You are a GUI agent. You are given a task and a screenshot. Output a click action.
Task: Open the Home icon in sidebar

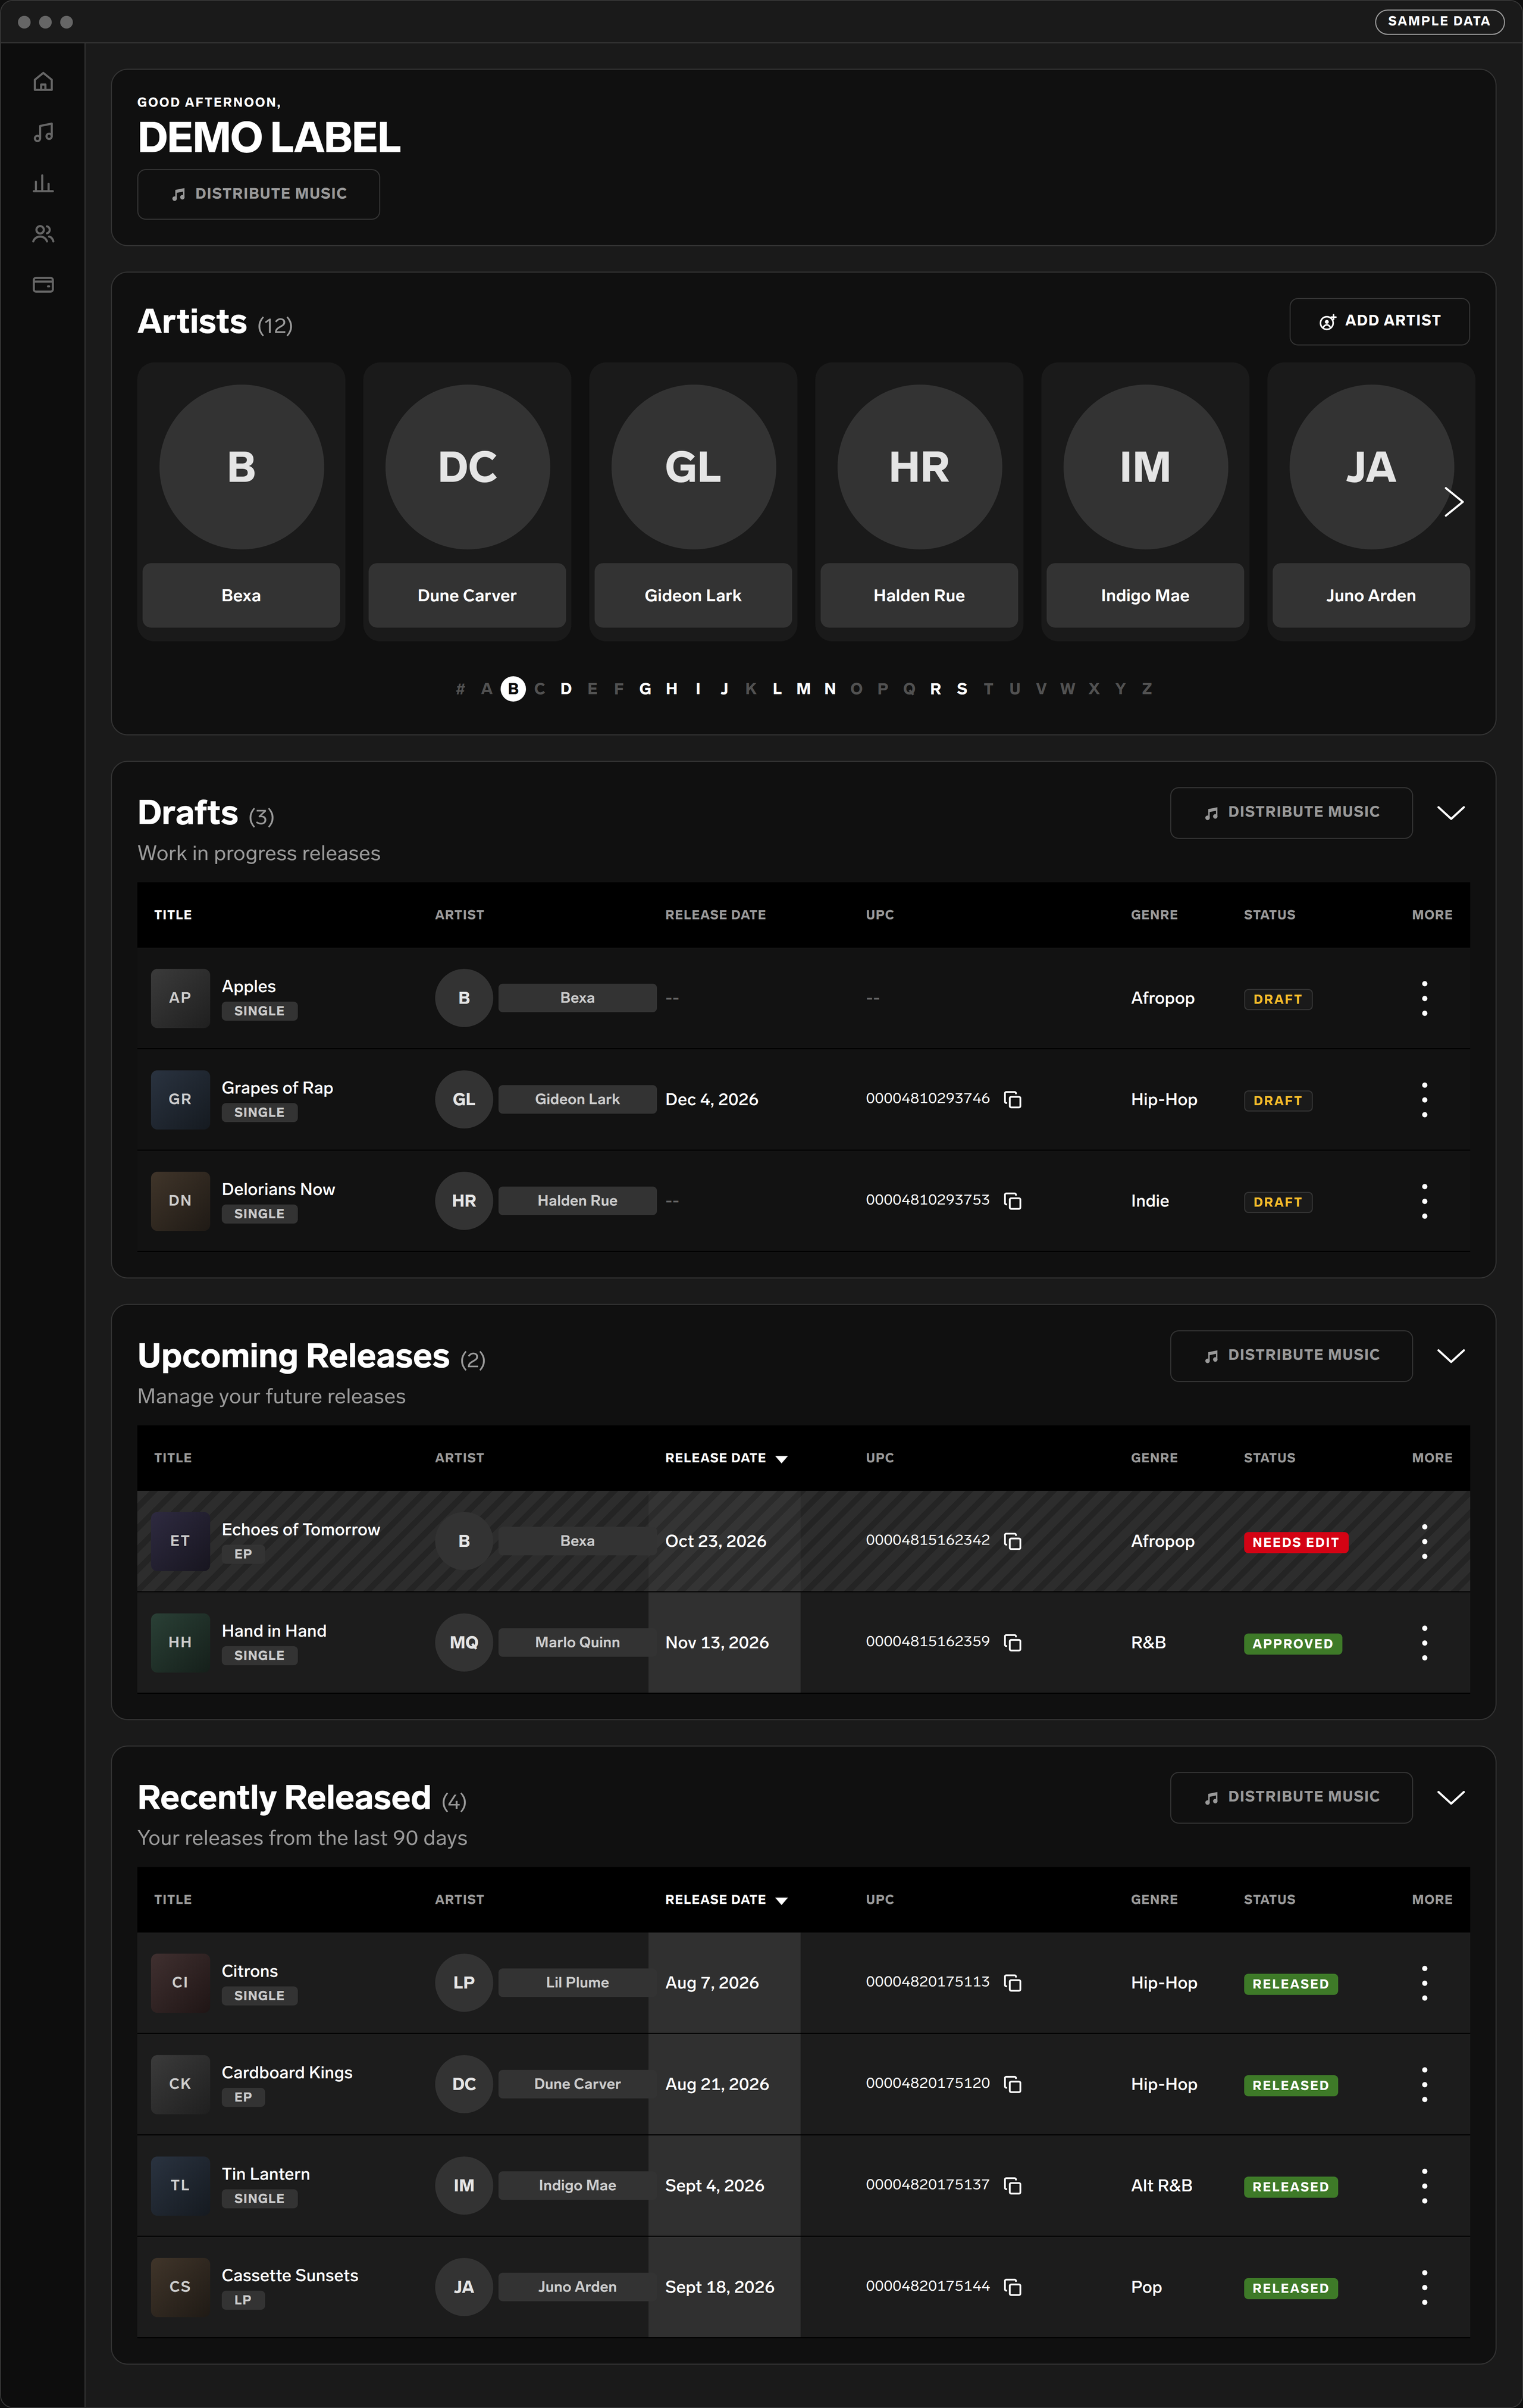pos(43,82)
